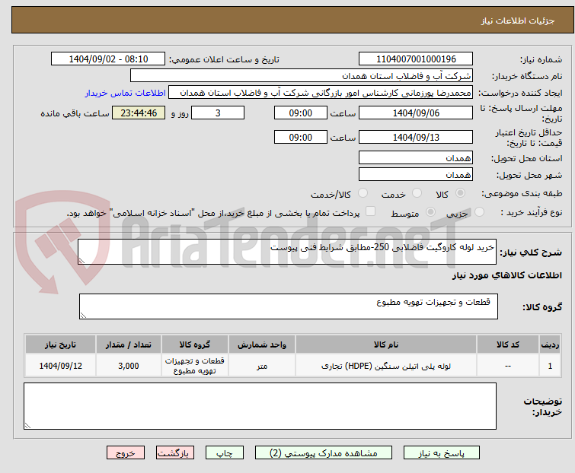Viewport: 575px width, 473px height.
Task: Click the unit cell 'متر'
Action: [262, 366]
